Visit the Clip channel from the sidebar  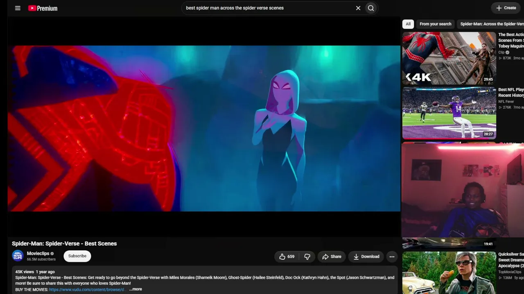click(501, 52)
